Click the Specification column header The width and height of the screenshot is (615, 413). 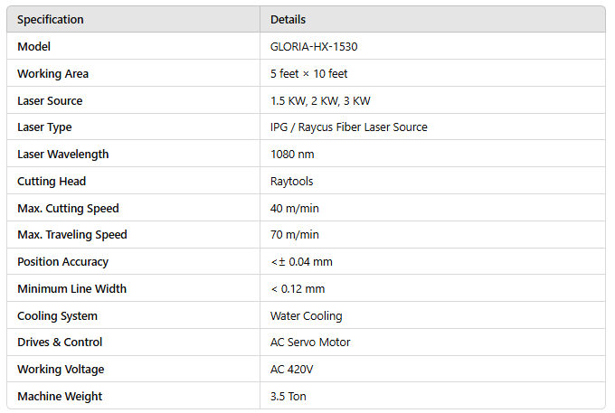coord(51,20)
